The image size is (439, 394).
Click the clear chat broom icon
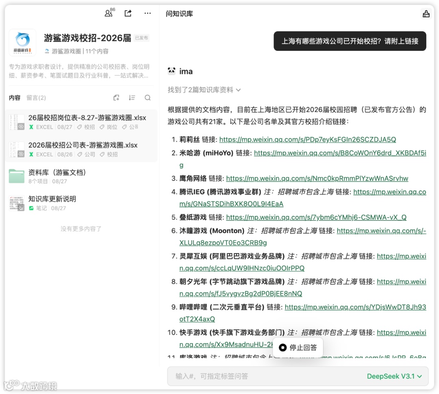click(426, 13)
